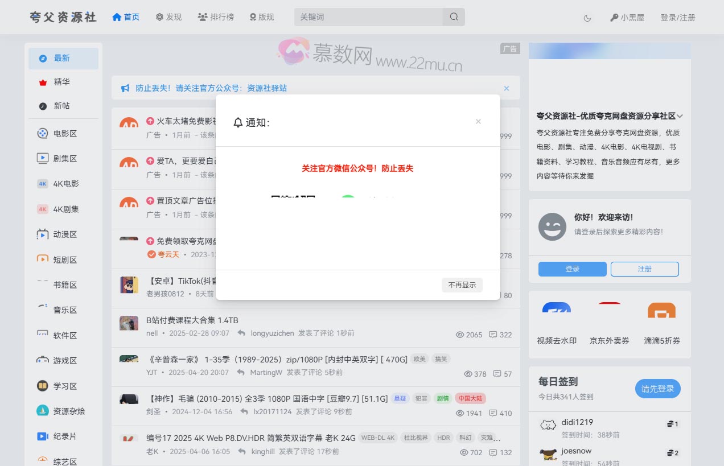724x466 pixels.
Task: Expand the site description chevron
Action: click(x=681, y=116)
